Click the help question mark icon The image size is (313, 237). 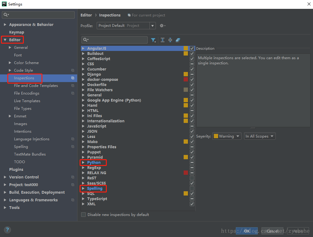[7, 230]
